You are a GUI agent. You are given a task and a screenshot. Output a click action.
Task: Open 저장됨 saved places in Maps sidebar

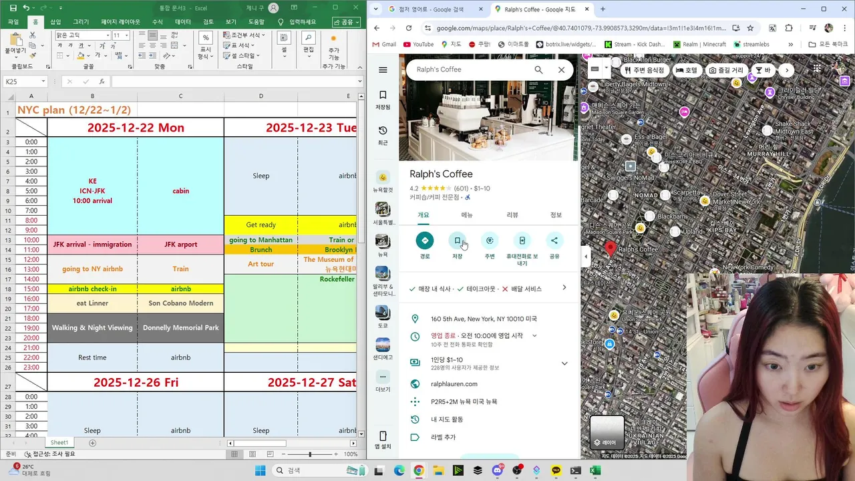[383, 100]
